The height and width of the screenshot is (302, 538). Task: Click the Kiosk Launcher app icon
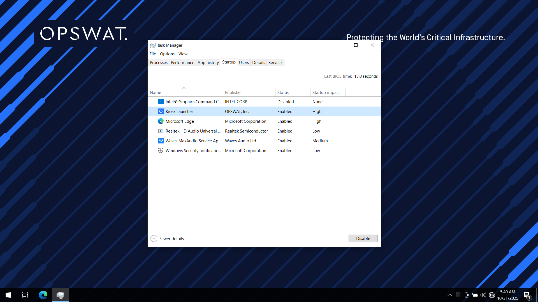coord(161,111)
